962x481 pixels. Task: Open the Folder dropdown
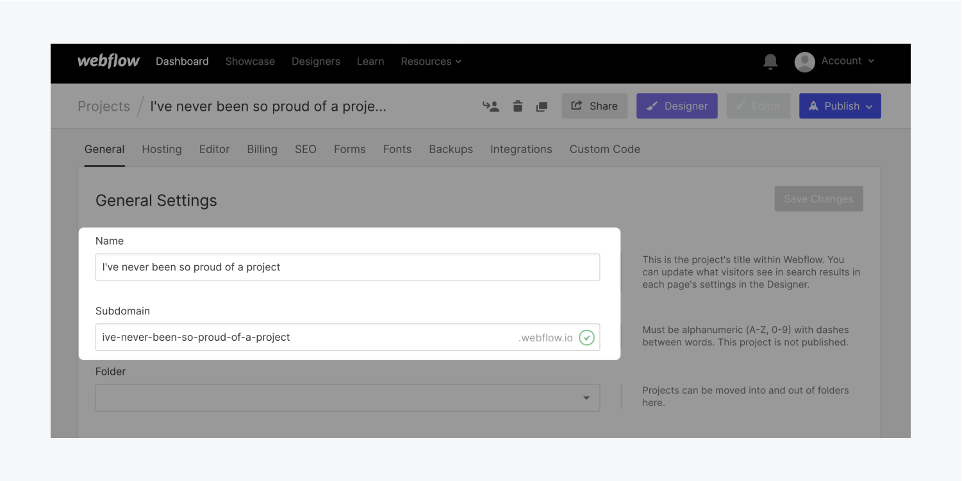click(347, 398)
